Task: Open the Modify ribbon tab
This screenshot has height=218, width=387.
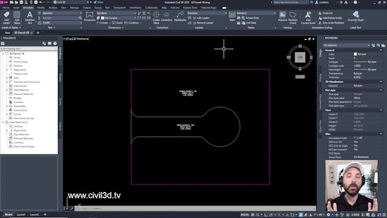Action: [41, 8]
